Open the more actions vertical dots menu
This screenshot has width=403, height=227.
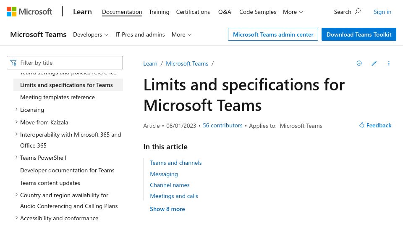pos(389,63)
